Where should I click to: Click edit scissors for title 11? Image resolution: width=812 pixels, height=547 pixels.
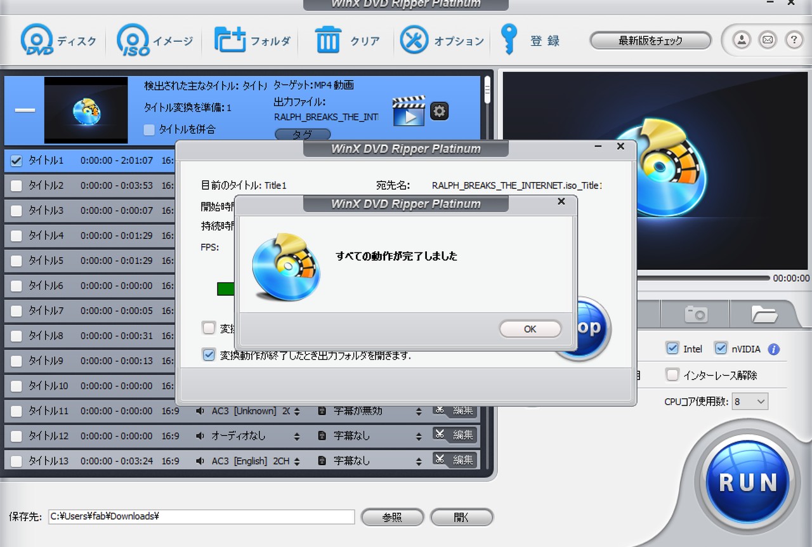tap(454, 410)
